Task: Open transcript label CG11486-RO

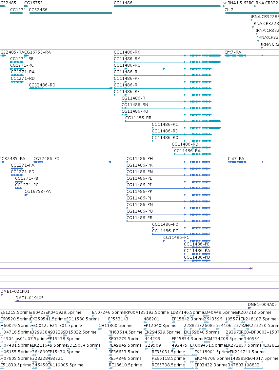Action: click(x=165, y=138)
